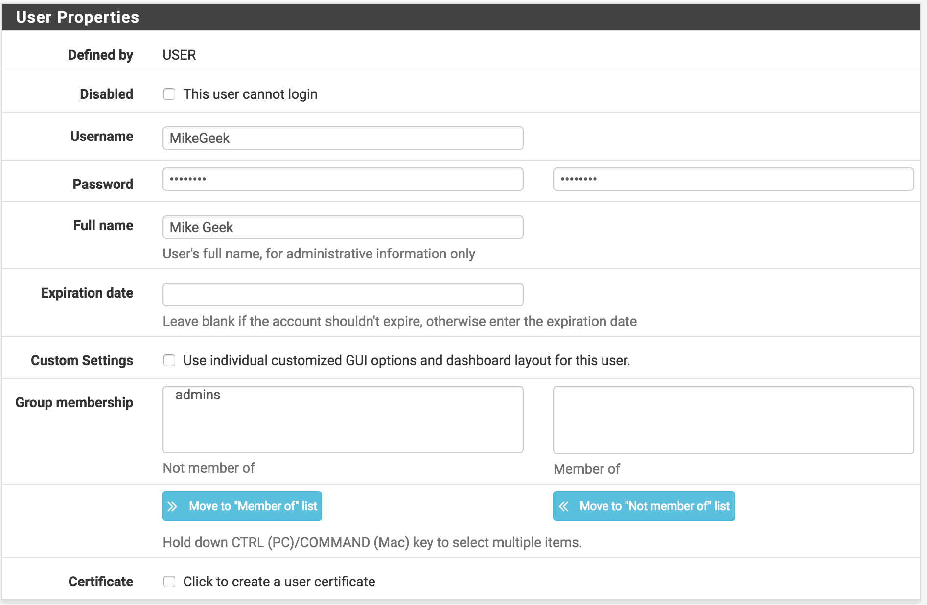Click the 'Member of' label text
The width and height of the screenshot is (927, 605).
tap(586, 468)
